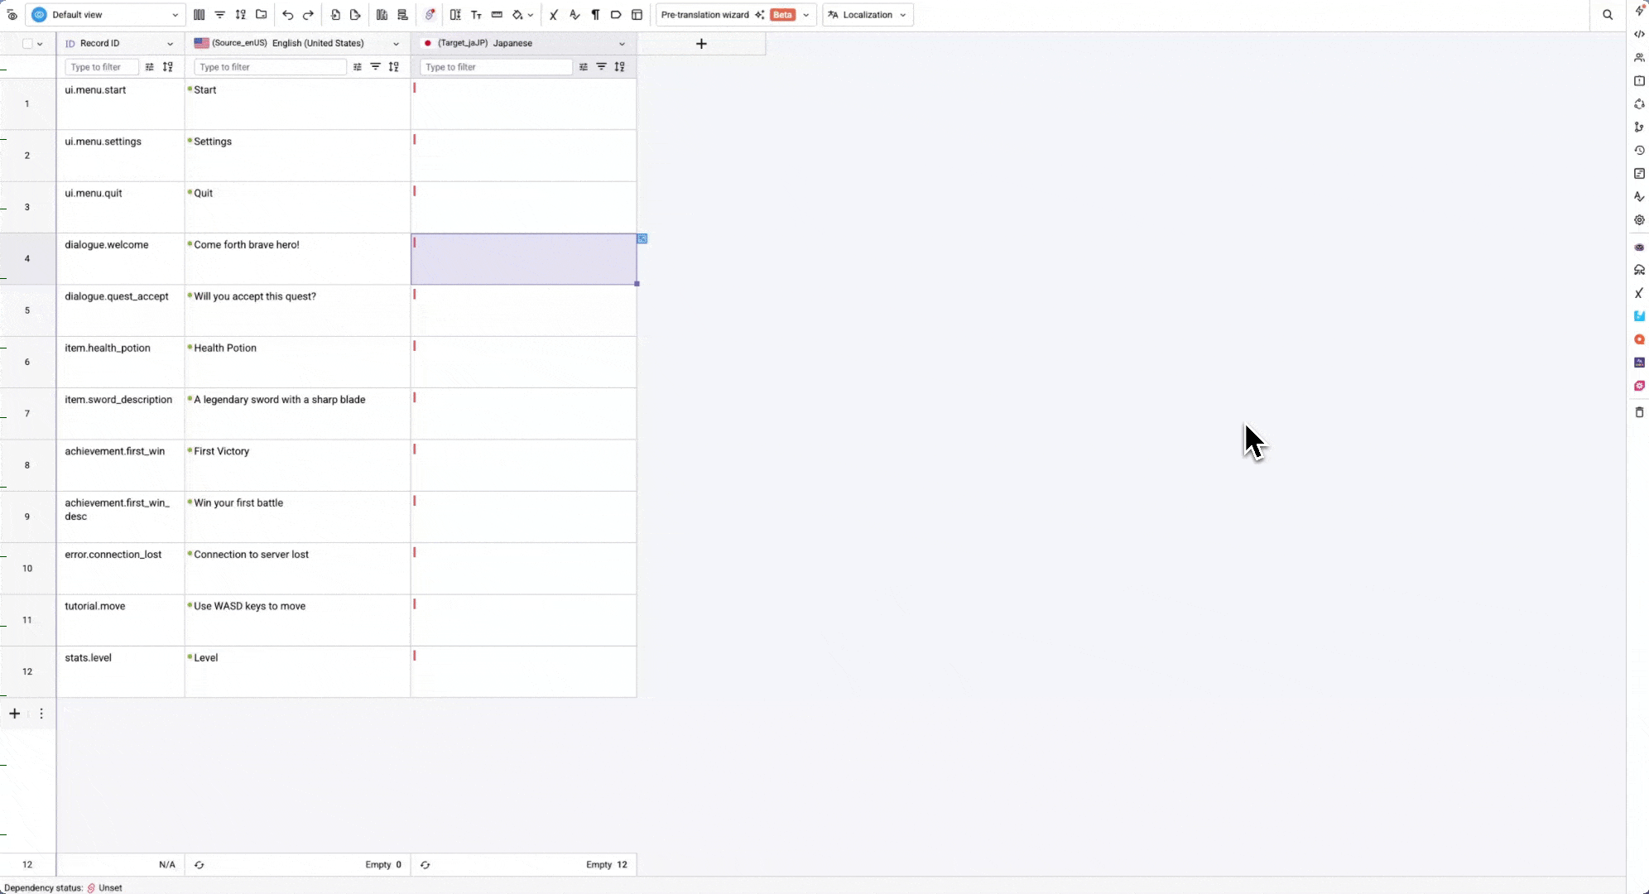Select the trash icon in the right sidebar

click(1639, 411)
